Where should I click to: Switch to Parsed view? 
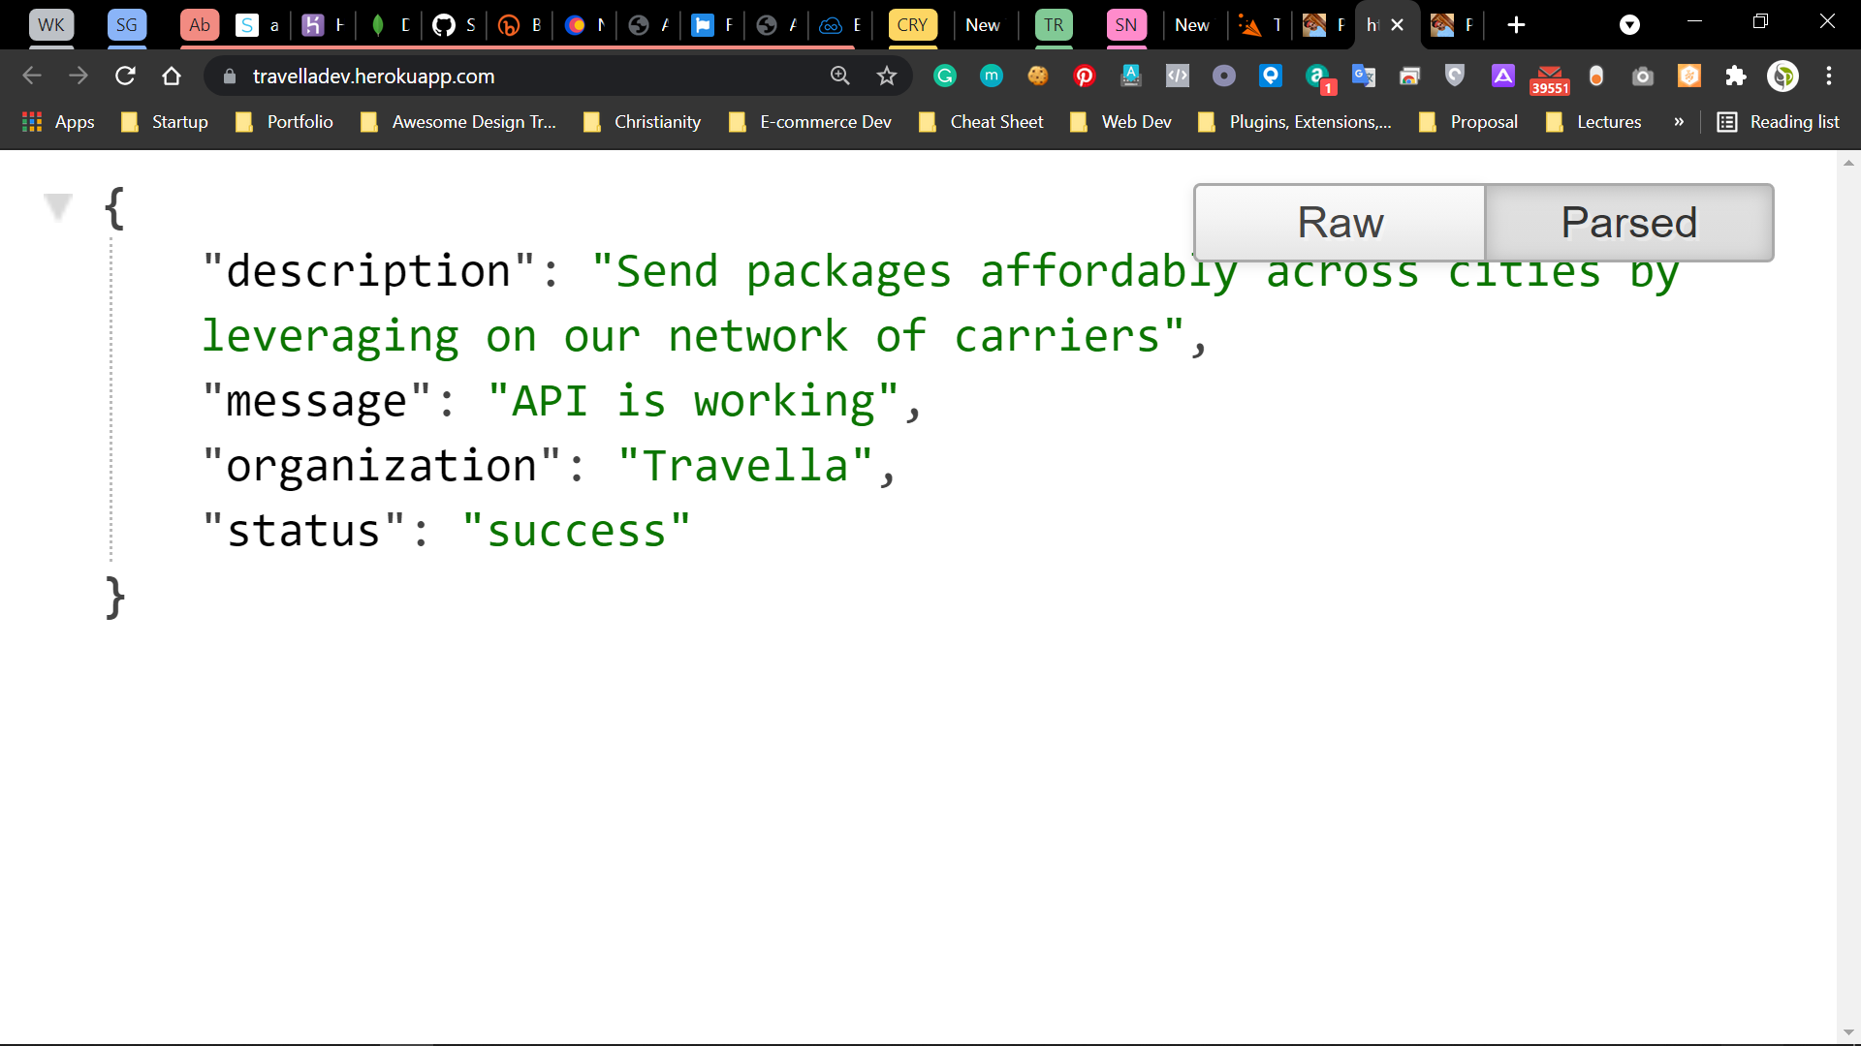[x=1628, y=222]
